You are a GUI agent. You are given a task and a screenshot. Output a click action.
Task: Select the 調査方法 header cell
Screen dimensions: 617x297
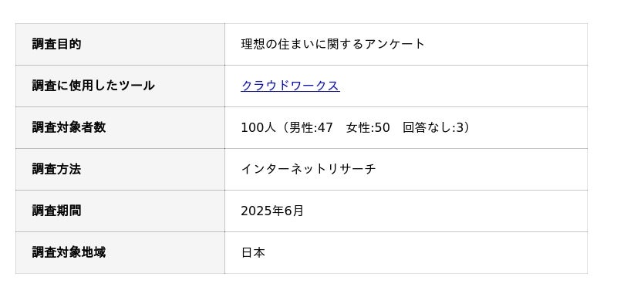(120, 169)
